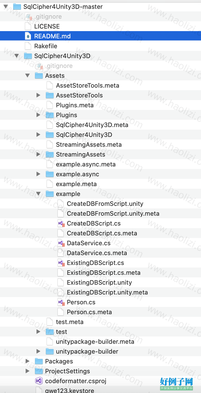Expand the Plugins folder

coord(38,115)
